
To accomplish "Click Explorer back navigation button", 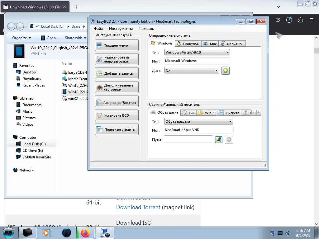I will [x=11, y=26].
